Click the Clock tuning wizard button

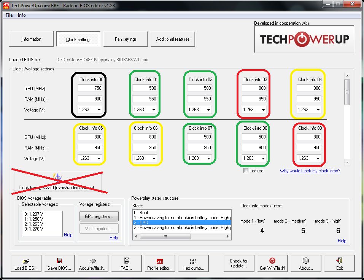tap(58, 181)
